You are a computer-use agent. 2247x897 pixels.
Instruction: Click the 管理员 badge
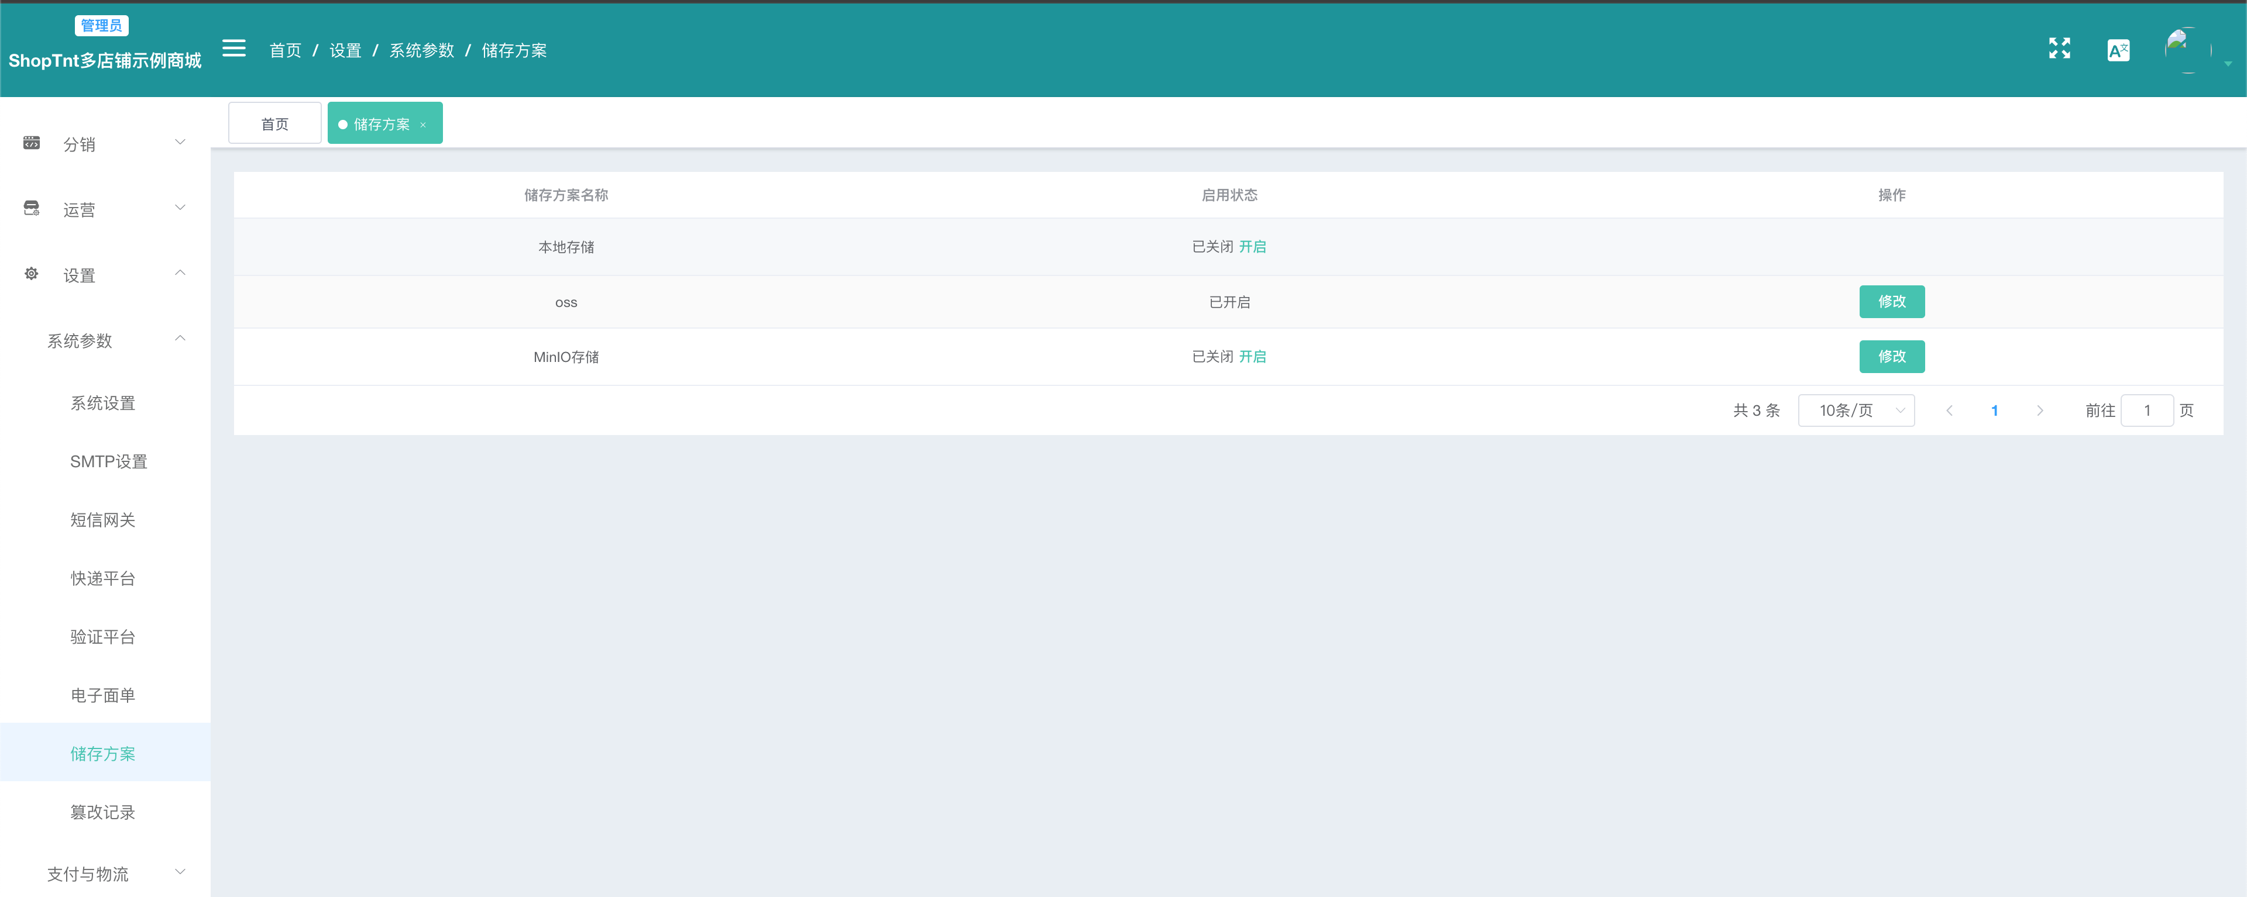[101, 25]
